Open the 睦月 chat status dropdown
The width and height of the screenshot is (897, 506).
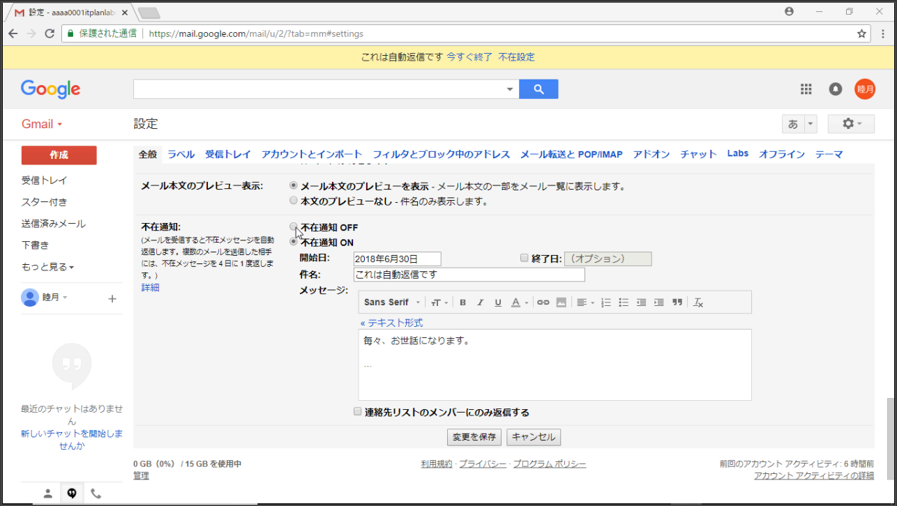[54, 298]
